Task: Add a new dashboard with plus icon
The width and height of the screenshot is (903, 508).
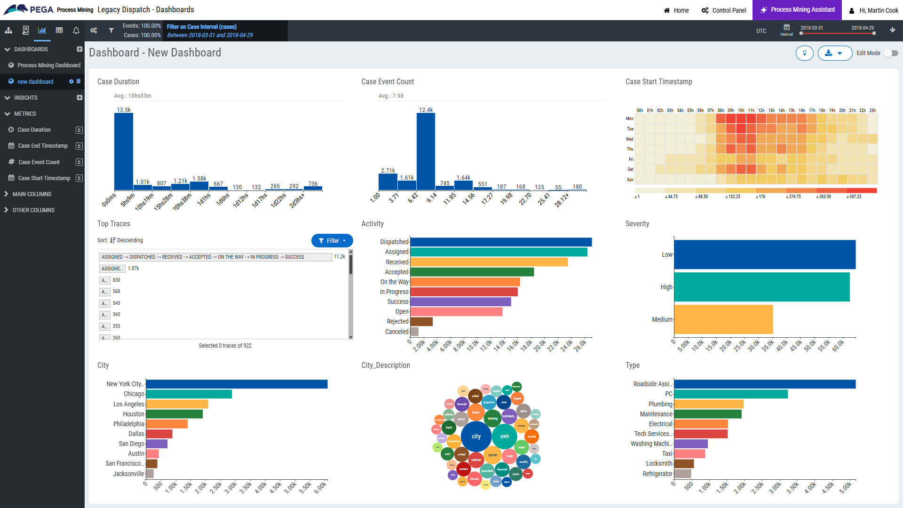Action: [79, 49]
